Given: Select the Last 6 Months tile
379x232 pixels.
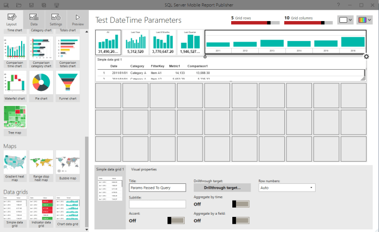Looking at the screenshot, I should 162,42.
